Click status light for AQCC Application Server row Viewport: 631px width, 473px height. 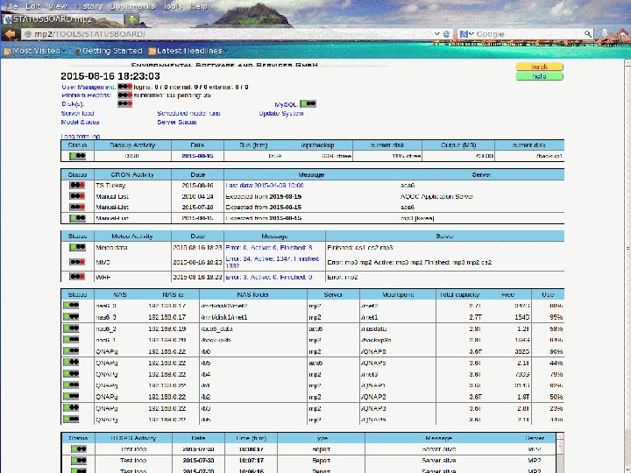click(x=77, y=196)
